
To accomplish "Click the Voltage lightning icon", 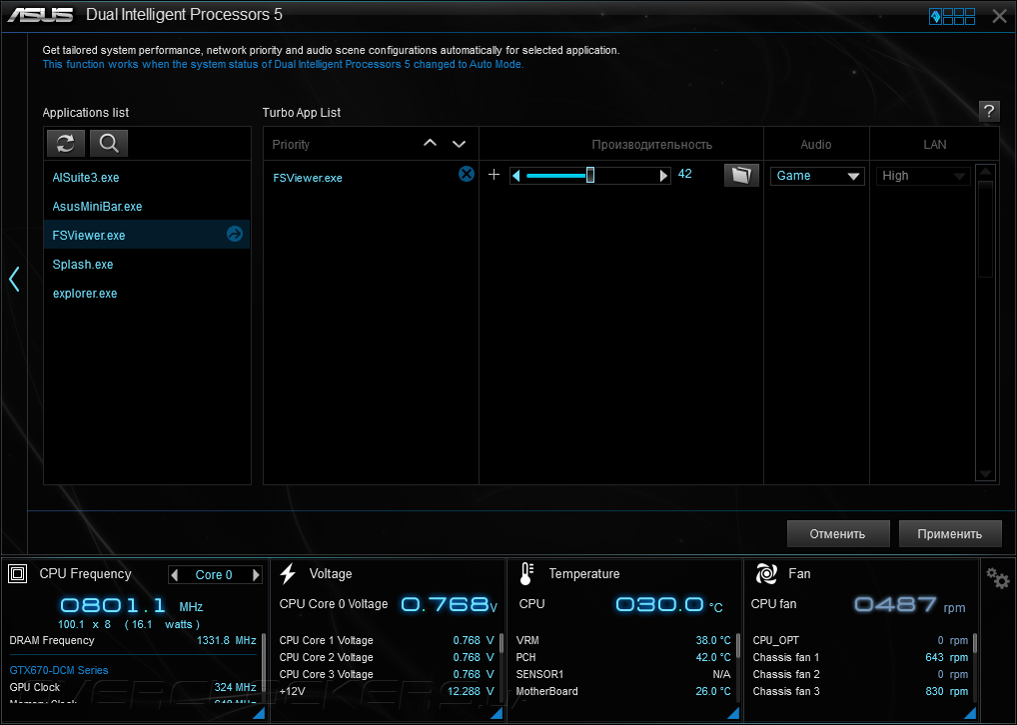I will click(288, 573).
